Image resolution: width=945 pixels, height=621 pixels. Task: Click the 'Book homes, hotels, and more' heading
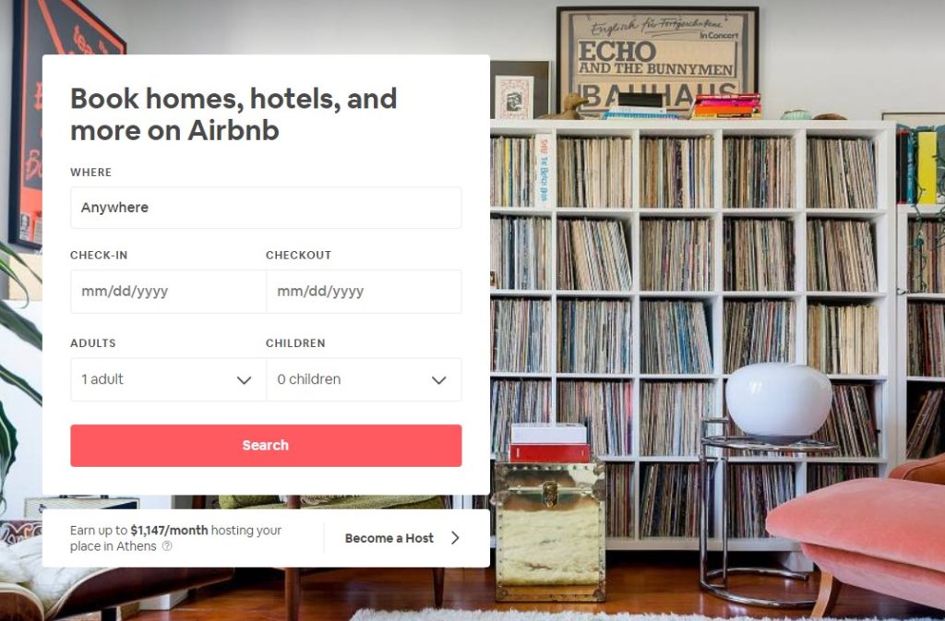pos(233,113)
